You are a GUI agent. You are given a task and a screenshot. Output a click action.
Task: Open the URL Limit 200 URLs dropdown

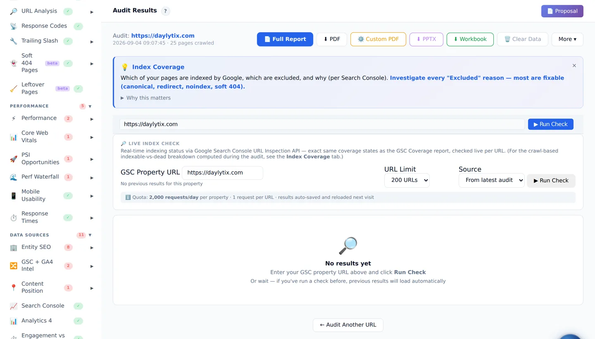click(407, 180)
